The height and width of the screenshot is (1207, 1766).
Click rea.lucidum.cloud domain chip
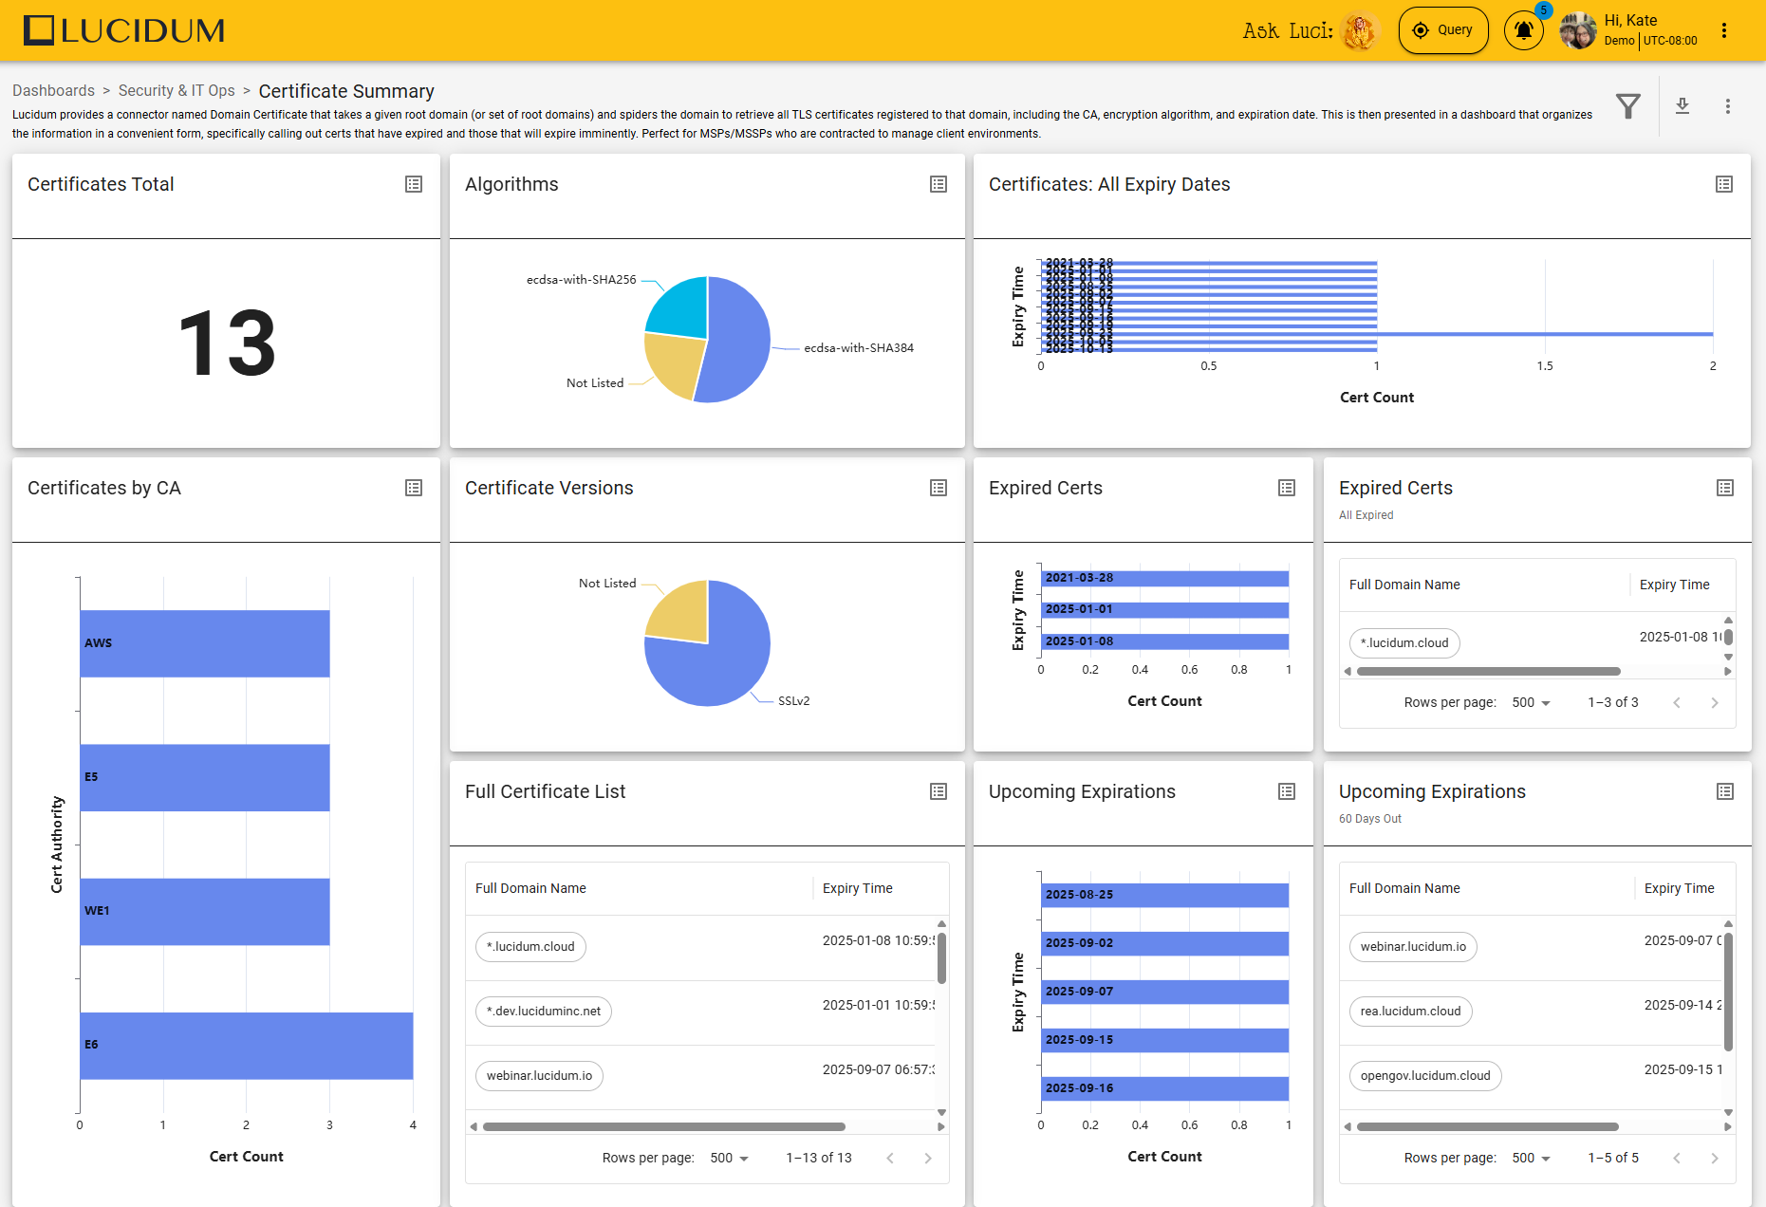coord(1411,1012)
